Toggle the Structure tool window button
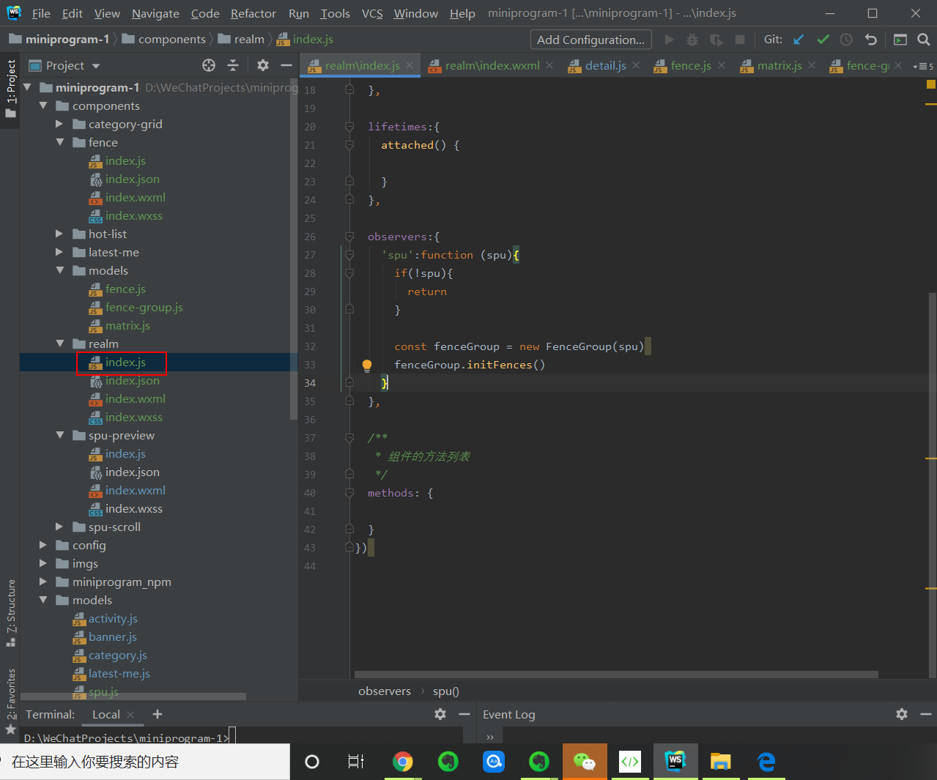This screenshot has width=937, height=780. (10, 612)
